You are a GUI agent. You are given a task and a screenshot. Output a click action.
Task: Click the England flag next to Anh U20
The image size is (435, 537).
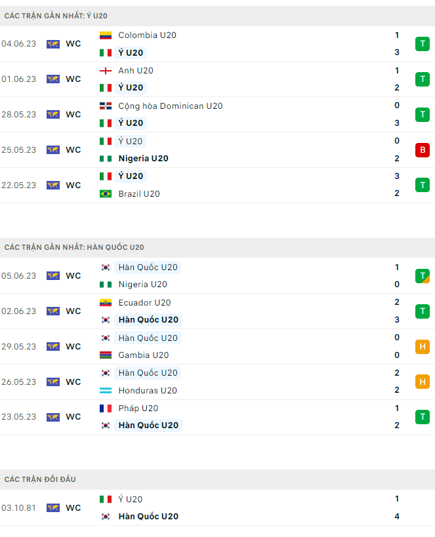click(x=105, y=71)
